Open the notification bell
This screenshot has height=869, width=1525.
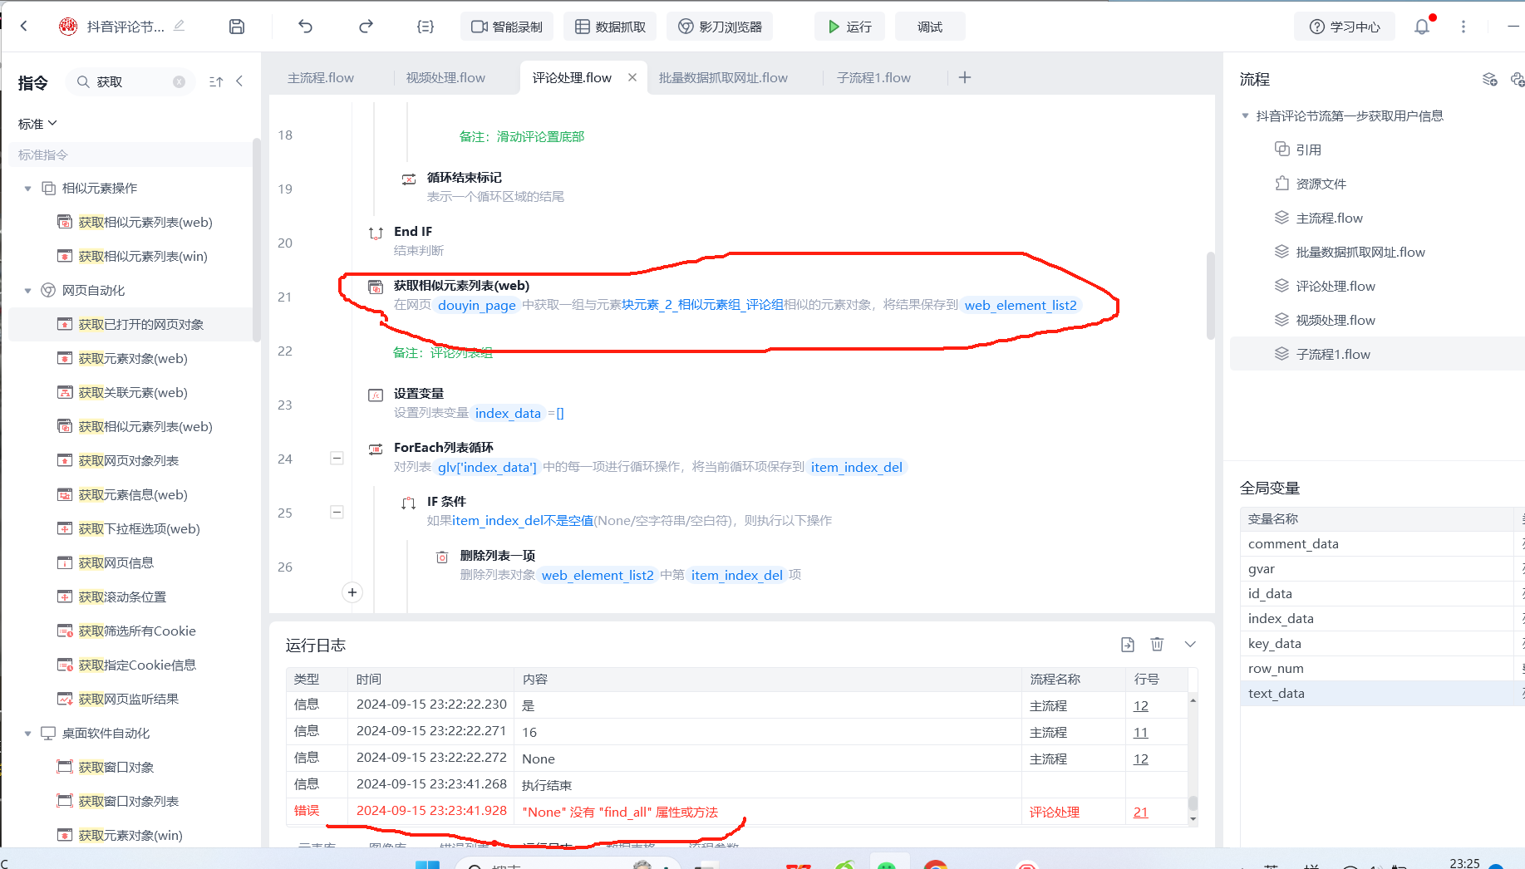(1422, 27)
